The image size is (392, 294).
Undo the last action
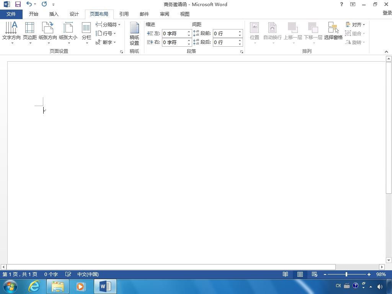click(29, 4)
